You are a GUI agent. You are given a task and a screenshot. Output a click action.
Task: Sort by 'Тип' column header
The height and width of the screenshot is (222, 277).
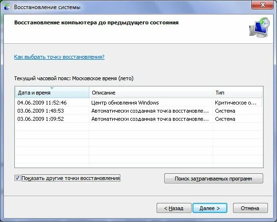click(x=238, y=93)
